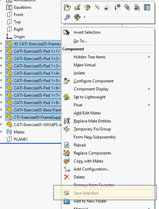The width and height of the screenshot is (159, 209).
Task: Expand the Component Display submenu arrow
Action: 149,89
